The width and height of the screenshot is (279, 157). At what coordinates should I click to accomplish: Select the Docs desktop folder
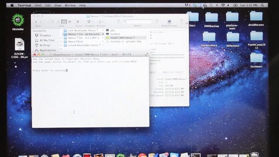pyautogui.click(x=193, y=19)
